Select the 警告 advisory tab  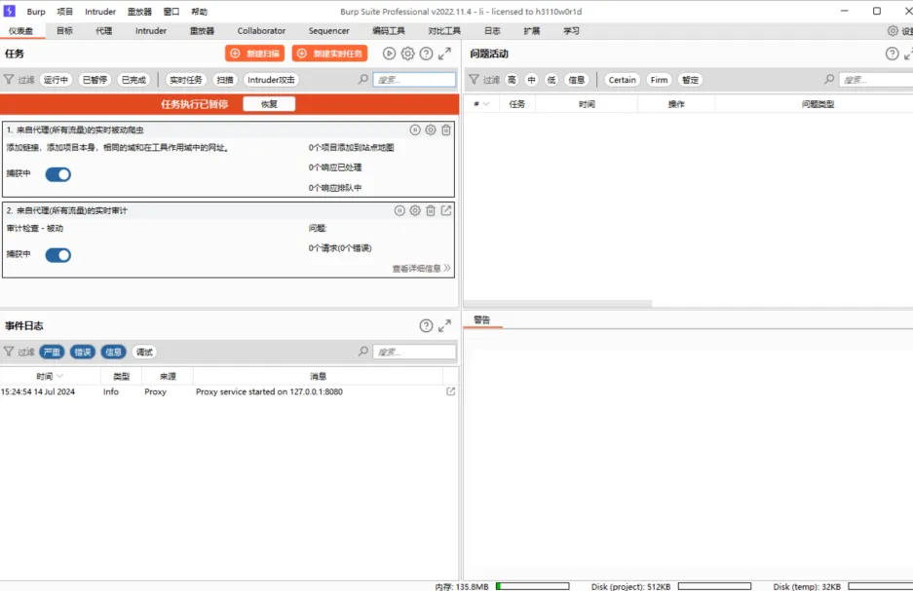coord(482,320)
